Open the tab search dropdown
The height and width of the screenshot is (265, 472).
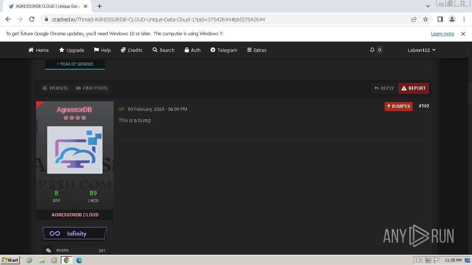(428, 6)
